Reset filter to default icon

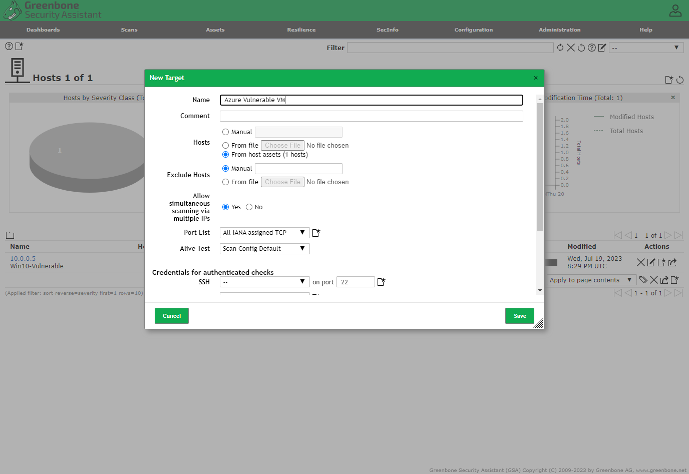(581, 48)
